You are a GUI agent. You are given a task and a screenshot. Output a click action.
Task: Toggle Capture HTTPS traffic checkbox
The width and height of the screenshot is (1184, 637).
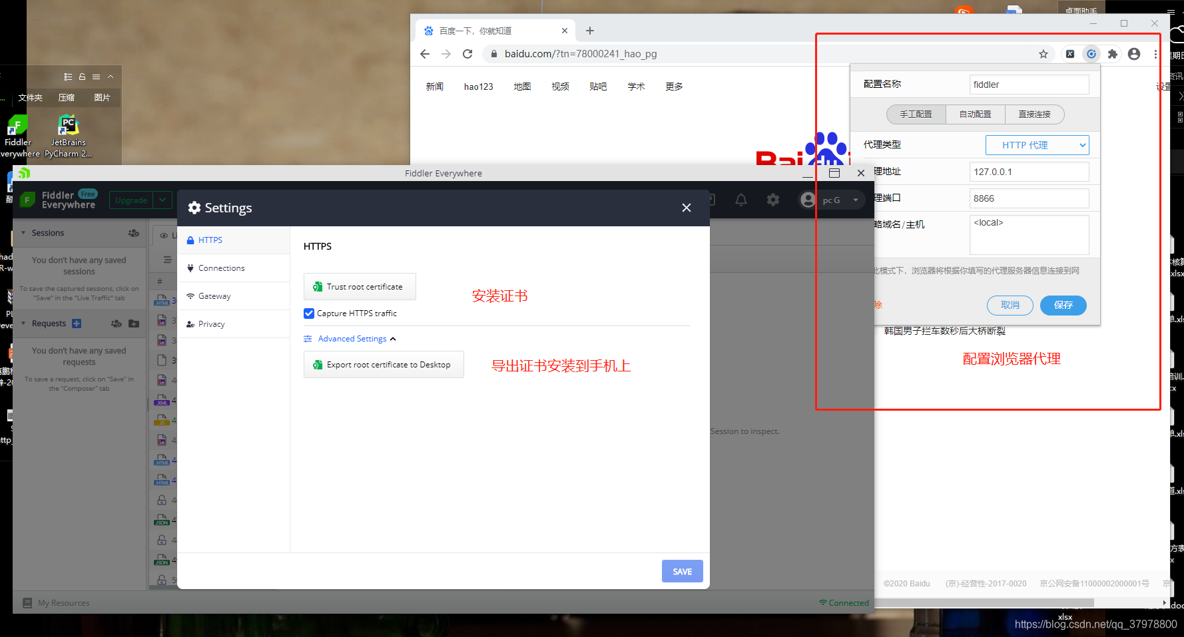[x=309, y=314]
